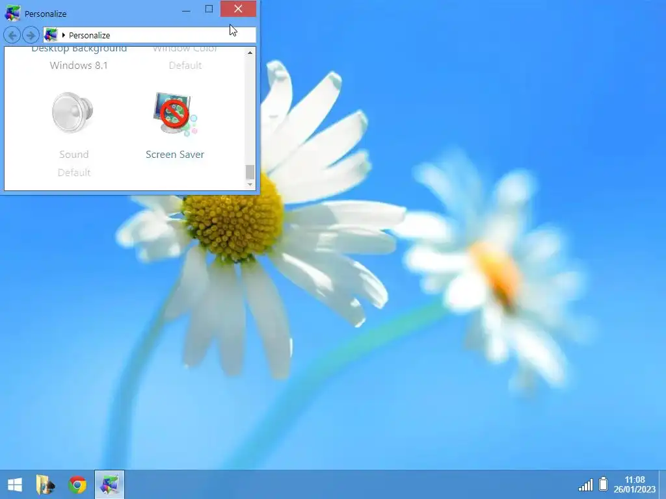
Task: Click the battery tray icon
Action: click(603, 483)
